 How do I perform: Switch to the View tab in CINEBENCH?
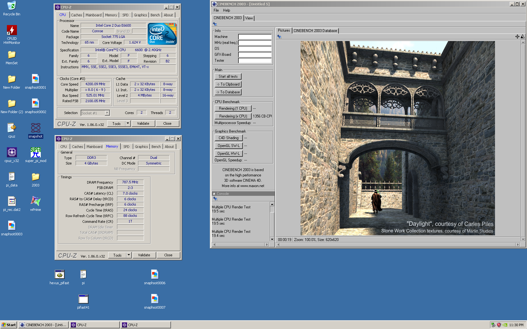tap(249, 18)
